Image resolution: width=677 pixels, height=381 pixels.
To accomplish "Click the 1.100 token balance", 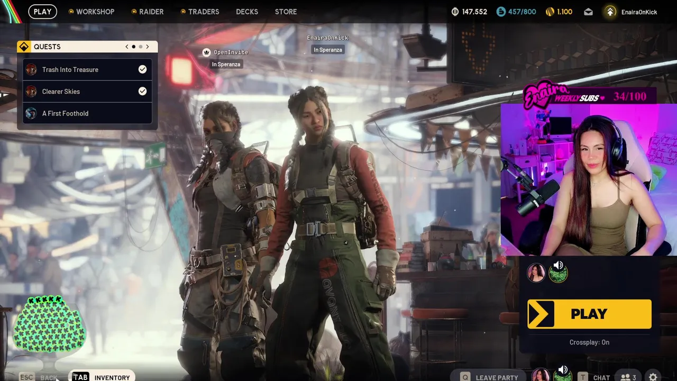I will tap(564, 12).
